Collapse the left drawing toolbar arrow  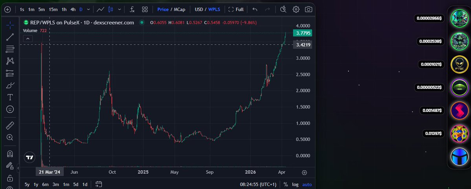click(18, 168)
